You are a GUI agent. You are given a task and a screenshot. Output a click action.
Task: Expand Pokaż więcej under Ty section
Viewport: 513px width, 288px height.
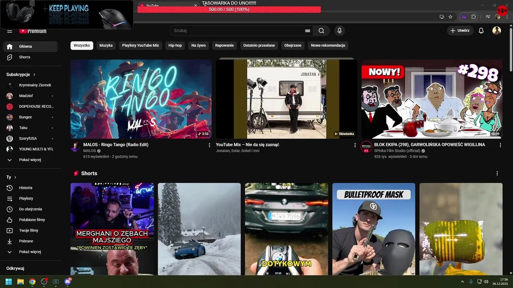click(x=30, y=252)
